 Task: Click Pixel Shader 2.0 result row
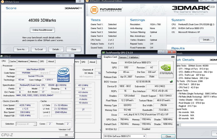[x=192, y=103]
